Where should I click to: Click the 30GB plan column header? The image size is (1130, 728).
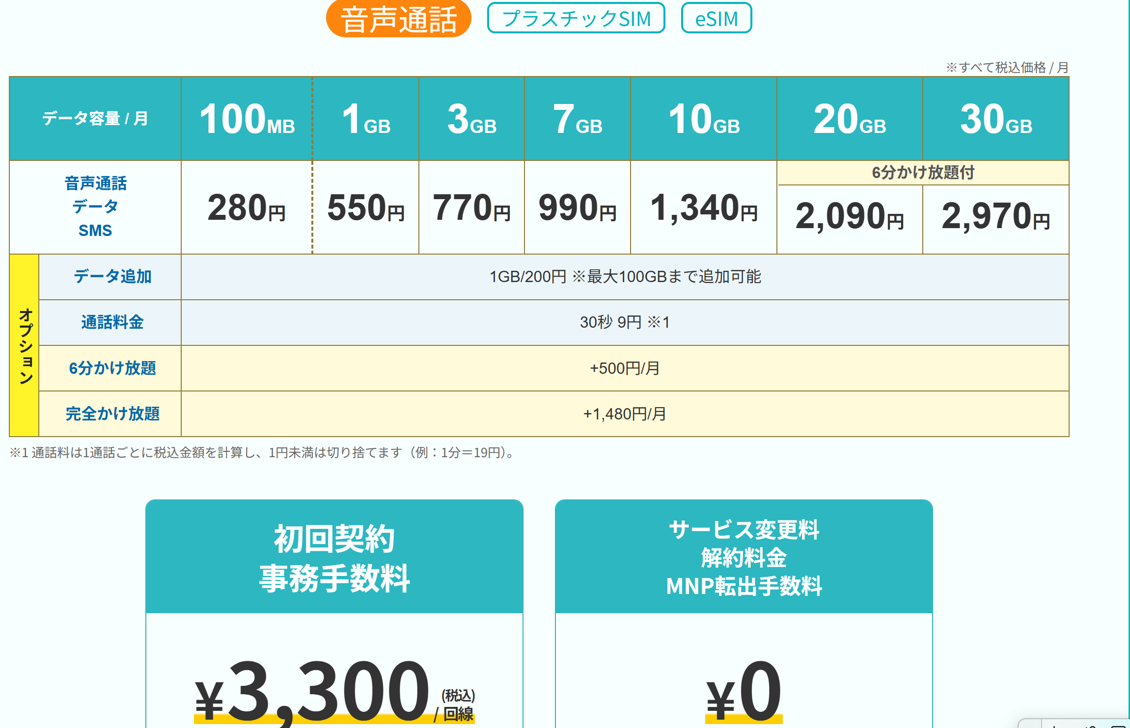point(995,119)
